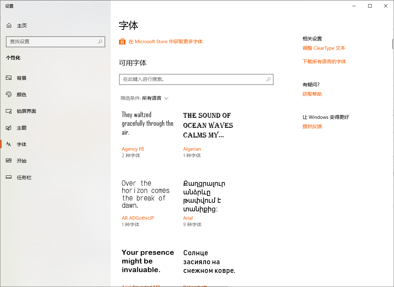This screenshot has height=287, width=394.
Task: Click the Themes (主题) brush icon
Action: [x=9, y=128]
